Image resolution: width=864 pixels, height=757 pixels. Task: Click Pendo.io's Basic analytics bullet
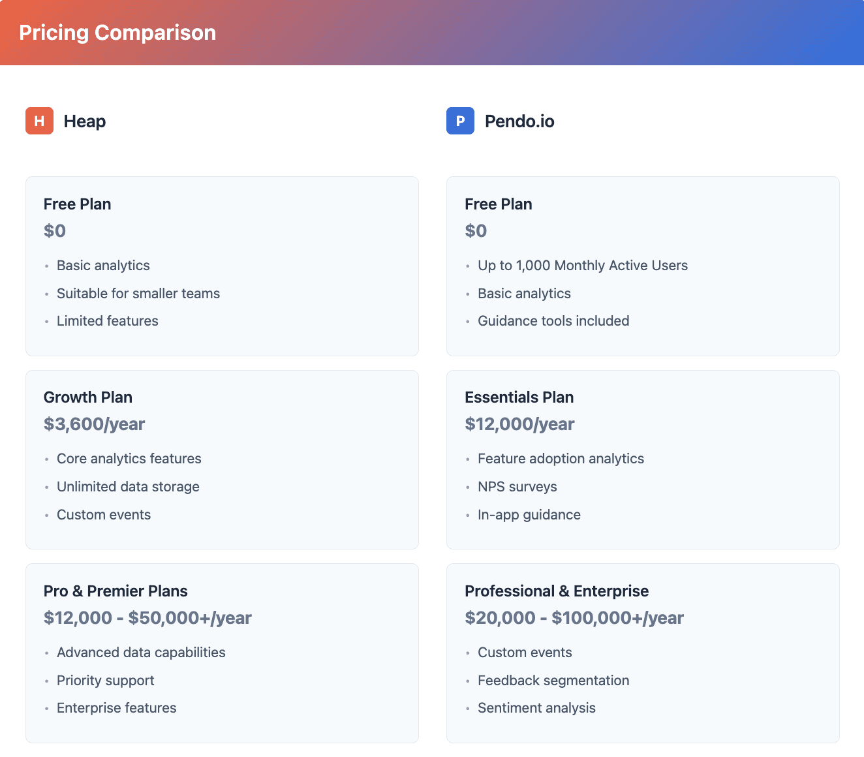[x=524, y=294]
